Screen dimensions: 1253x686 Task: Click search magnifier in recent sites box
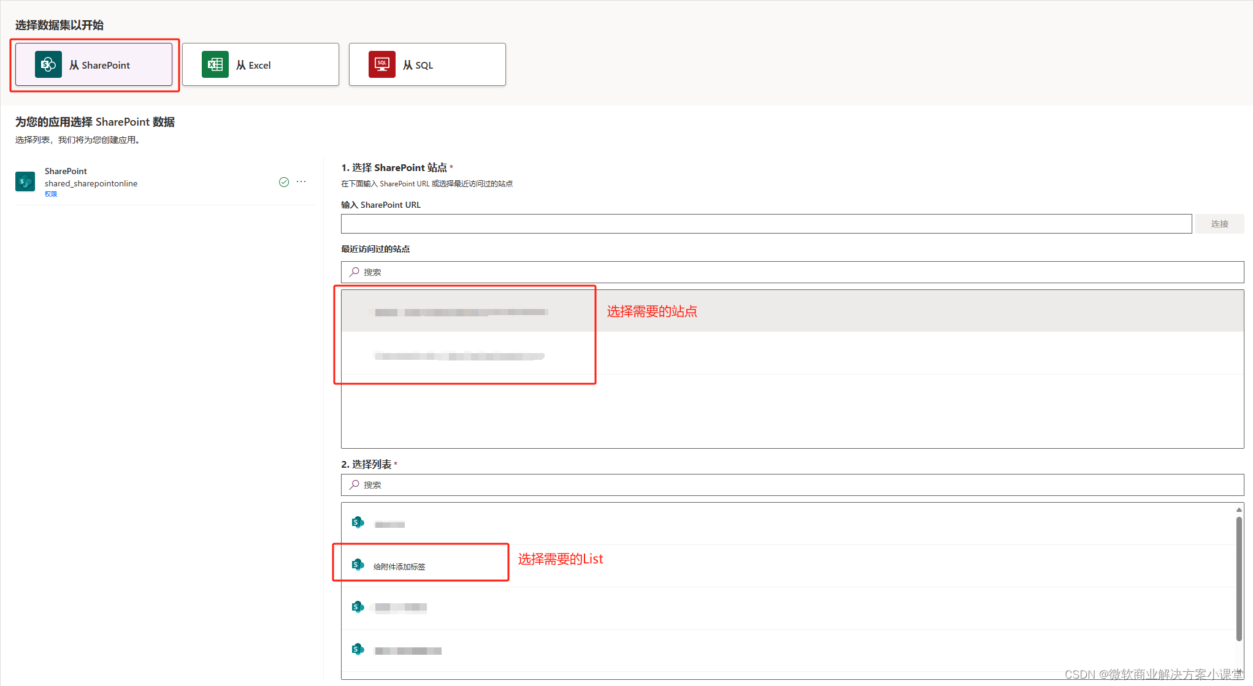click(354, 272)
